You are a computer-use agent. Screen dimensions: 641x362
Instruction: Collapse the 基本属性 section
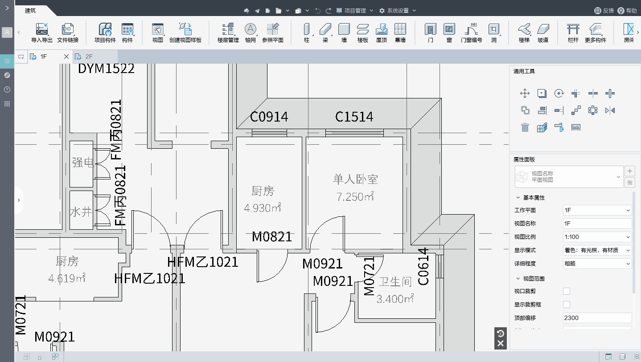(518, 198)
